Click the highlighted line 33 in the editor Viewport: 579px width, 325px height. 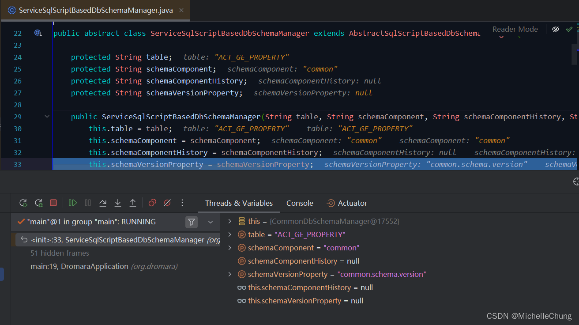click(x=316, y=164)
